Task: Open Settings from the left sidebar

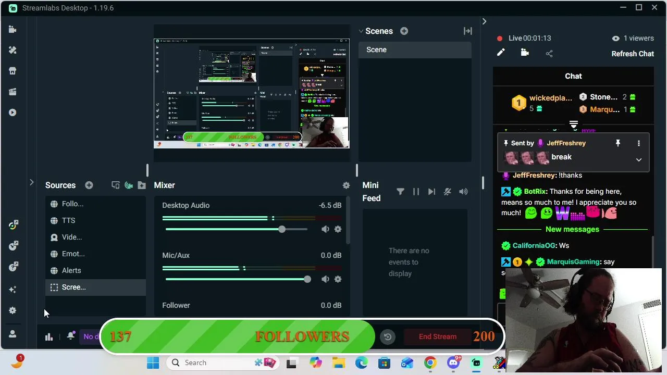Action: click(13, 310)
